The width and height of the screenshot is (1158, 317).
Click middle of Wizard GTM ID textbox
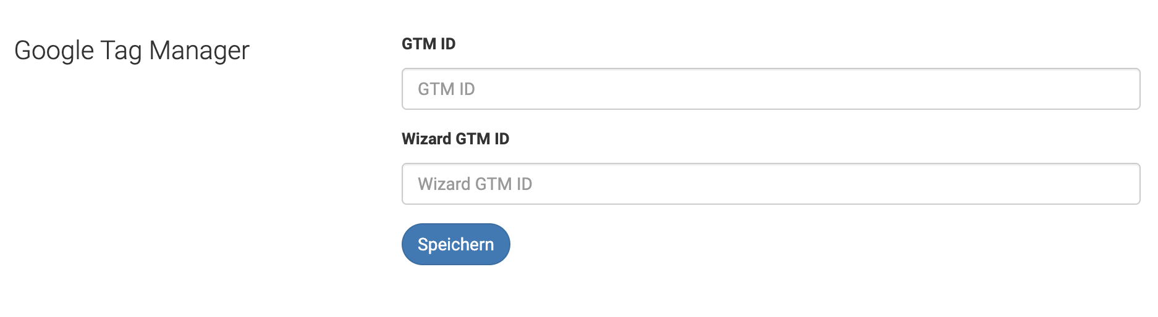(771, 184)
